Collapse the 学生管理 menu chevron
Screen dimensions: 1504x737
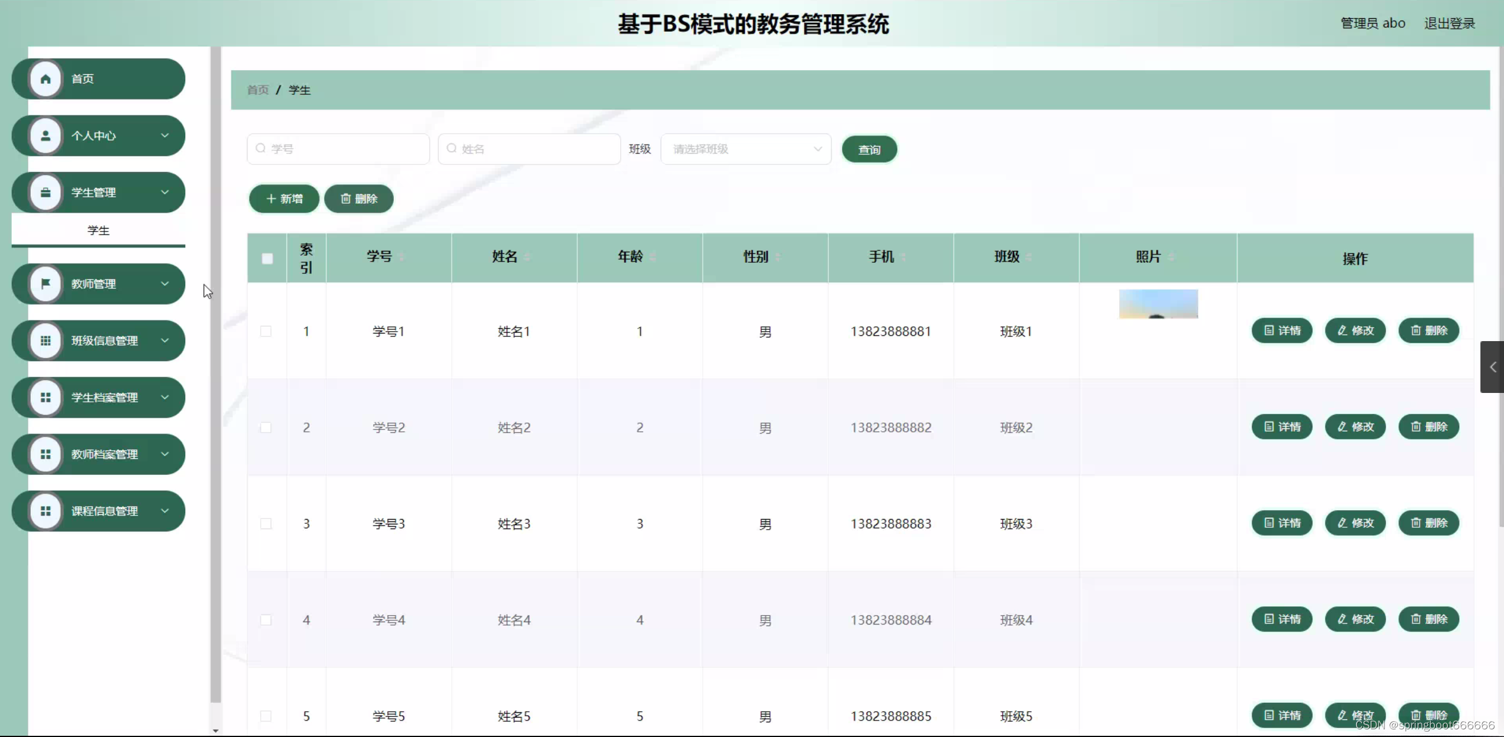(x=165, y=193)
